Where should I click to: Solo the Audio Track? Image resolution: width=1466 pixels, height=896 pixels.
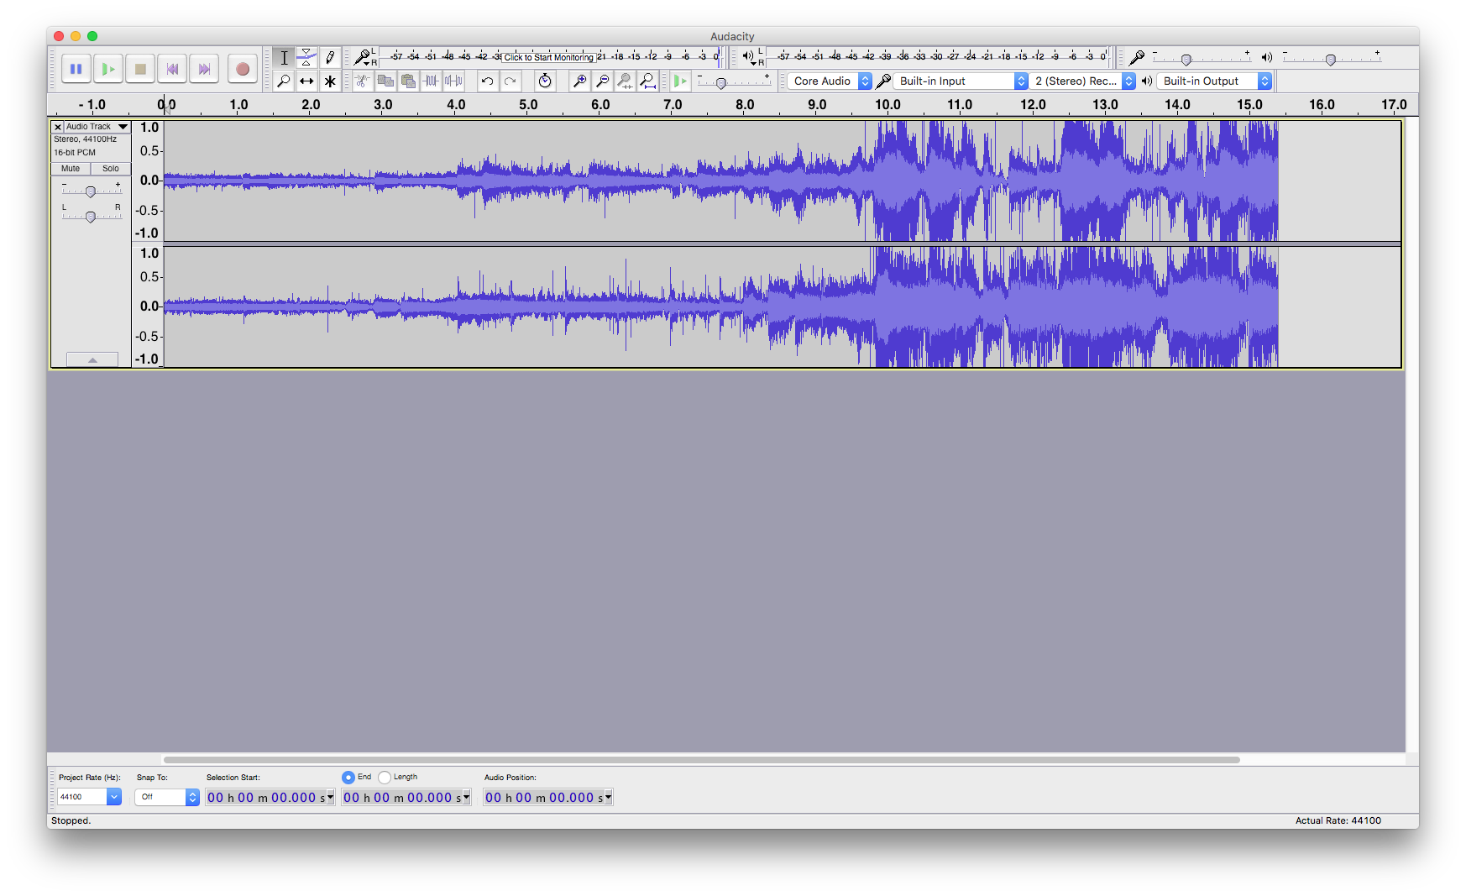111,169
